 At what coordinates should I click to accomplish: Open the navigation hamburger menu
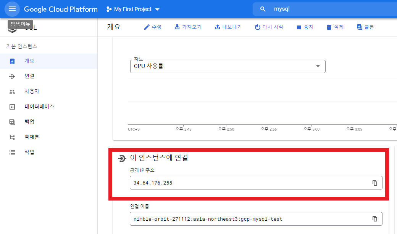coord(12,9)
